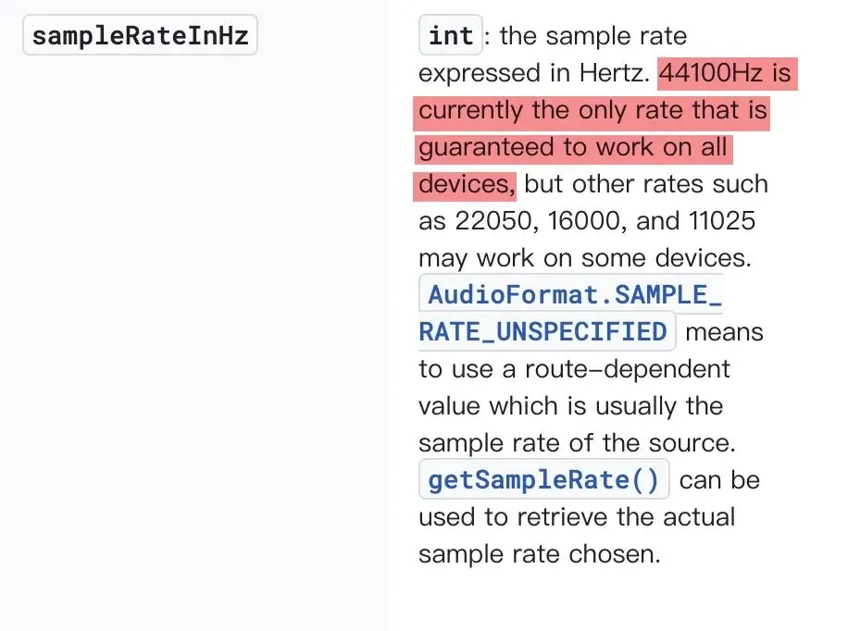Click the highlighted line "currently the only rate"

pyautogui.click(x=592, y=110)
